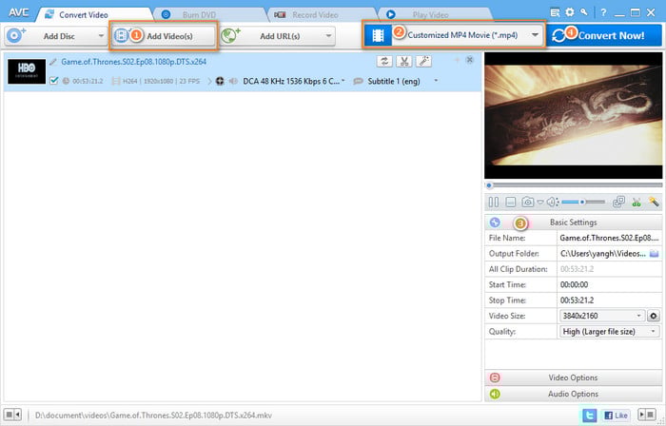Expand the snapshot options arrow

point(539,203)
